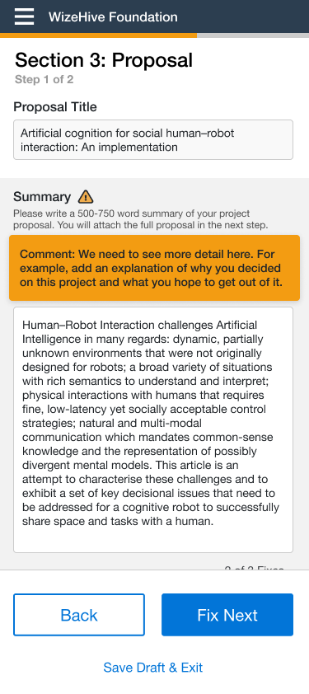Image resolution: width=309 pixels, height=694 pixels.
Task: Open the hamburger navigation menu
Action: 24,16
